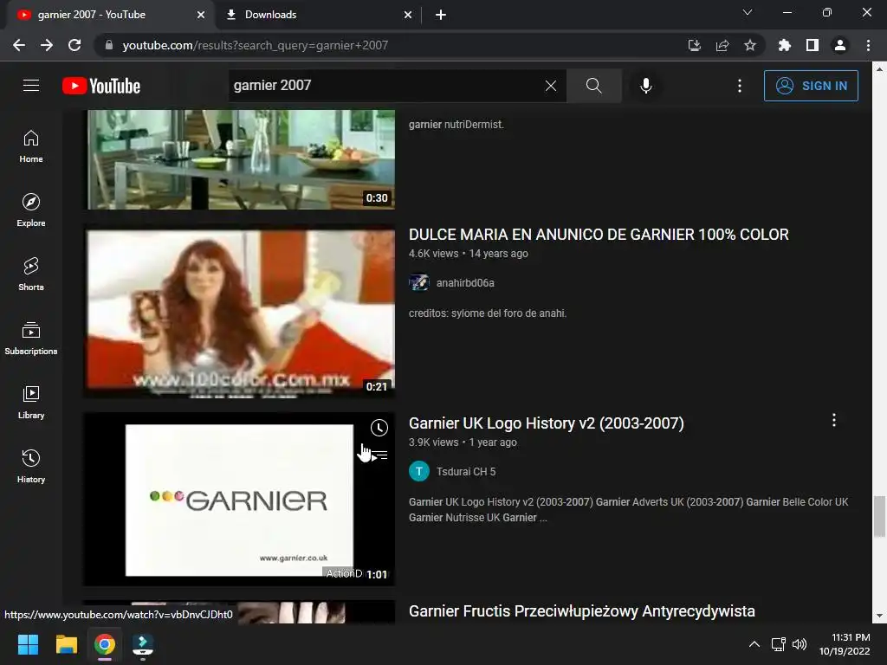
Task: Click the magnifier search button
Action: tap(594, 86)
